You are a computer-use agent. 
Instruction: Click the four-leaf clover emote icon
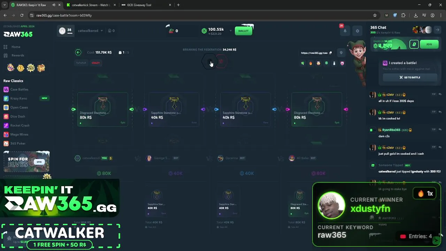(326, 63)
